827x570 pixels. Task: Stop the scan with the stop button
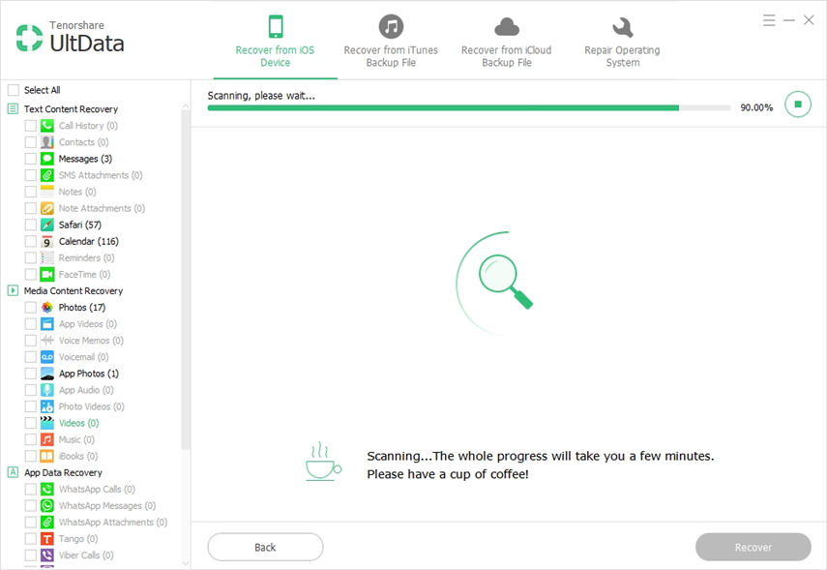point(797,105)
